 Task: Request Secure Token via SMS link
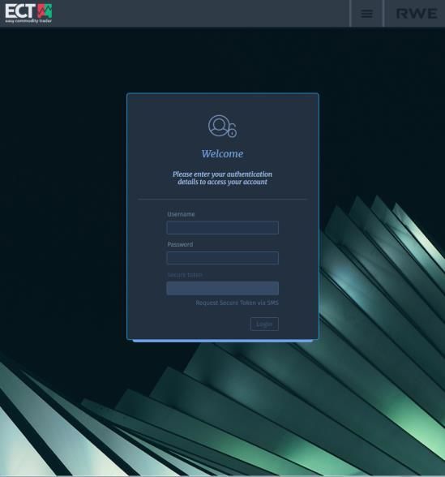point(237,303)
